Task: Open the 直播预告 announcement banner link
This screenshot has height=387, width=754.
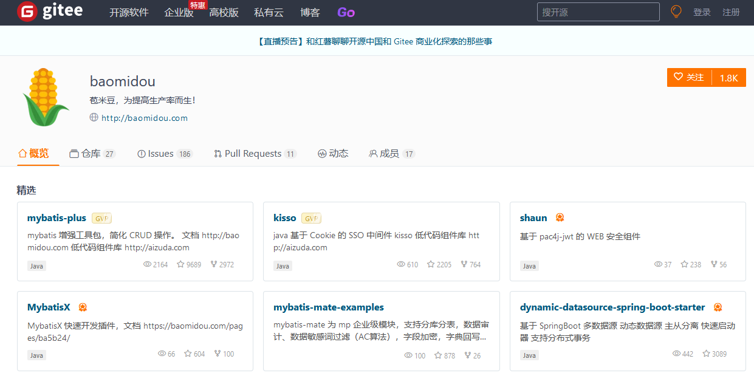Action: coord(375,41)
